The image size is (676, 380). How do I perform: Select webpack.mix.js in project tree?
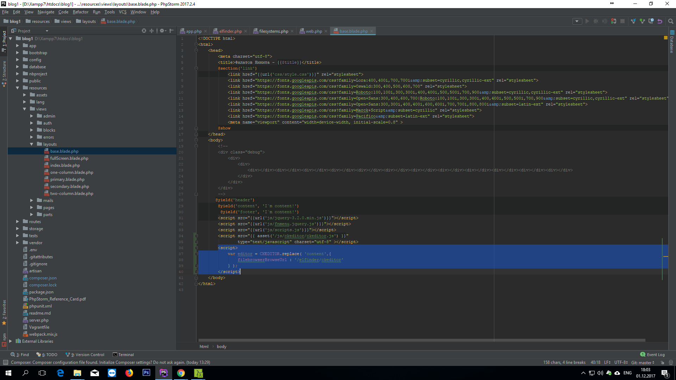(43, 334)
